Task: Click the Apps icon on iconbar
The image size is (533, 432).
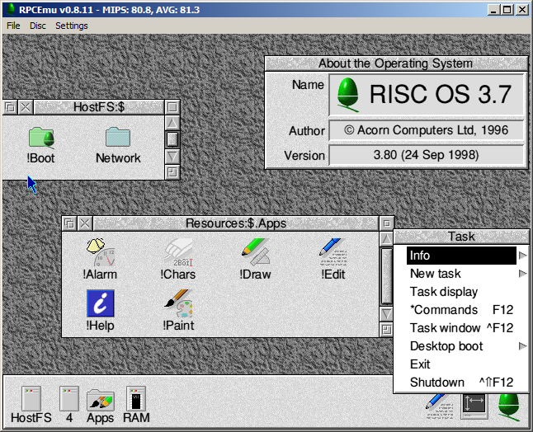Action: pyautogui.click(x=101, y=405)
